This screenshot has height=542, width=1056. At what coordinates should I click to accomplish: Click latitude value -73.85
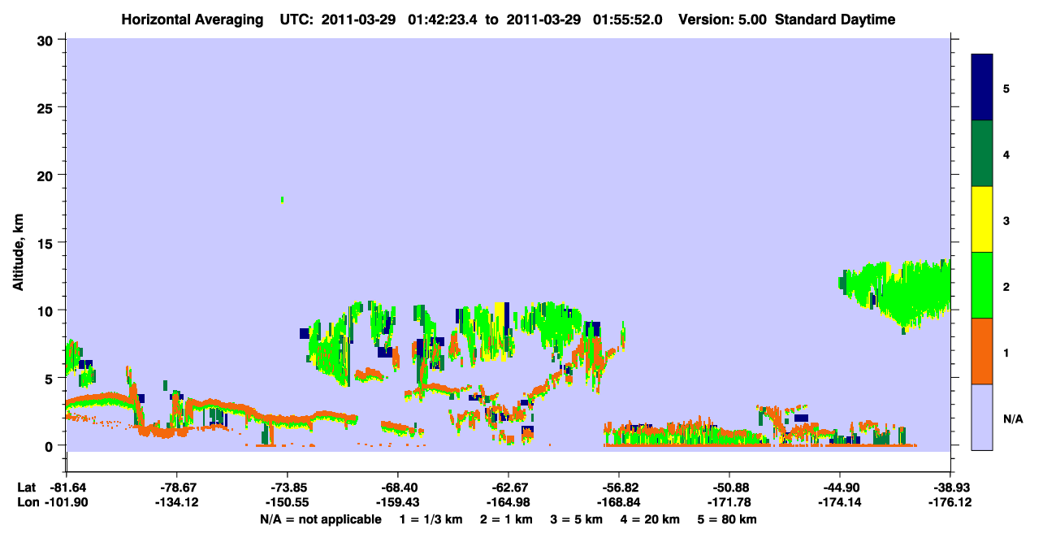pos(287,487)
